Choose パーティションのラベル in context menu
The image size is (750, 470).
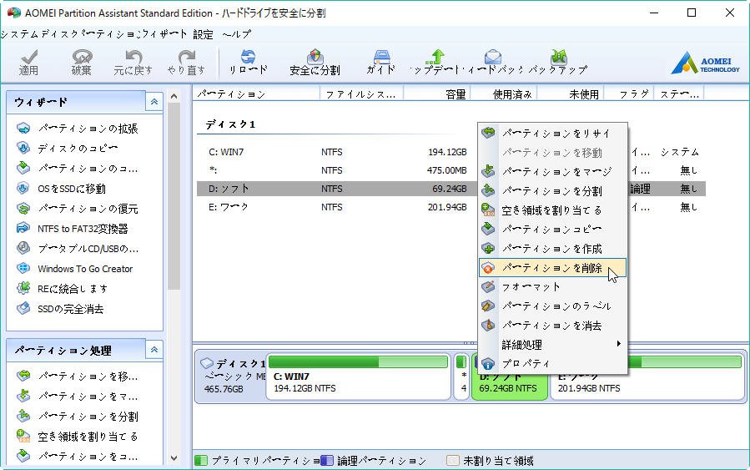click(553, 306)
